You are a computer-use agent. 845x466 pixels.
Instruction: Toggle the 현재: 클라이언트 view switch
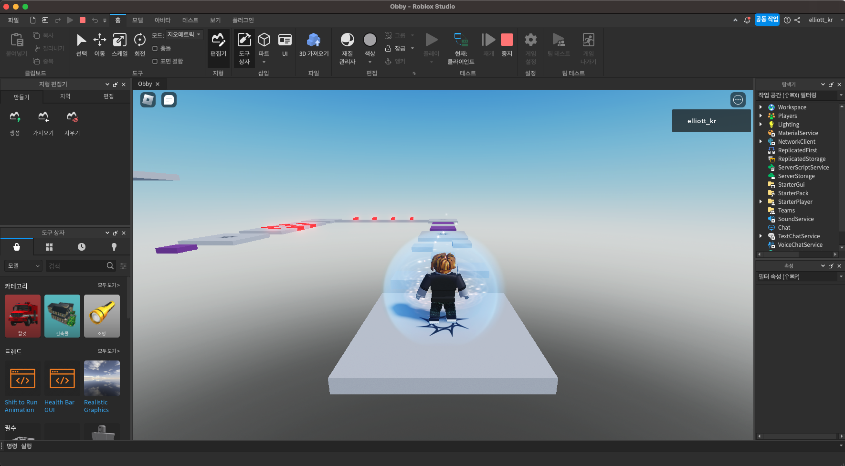(461, 48)
